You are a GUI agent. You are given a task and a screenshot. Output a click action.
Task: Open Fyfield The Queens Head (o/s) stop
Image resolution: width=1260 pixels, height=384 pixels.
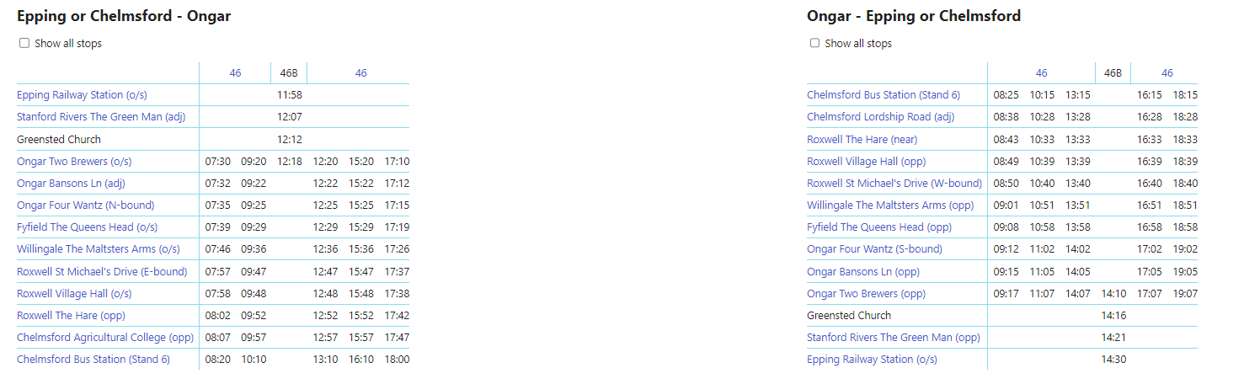[x=87, y=227]
